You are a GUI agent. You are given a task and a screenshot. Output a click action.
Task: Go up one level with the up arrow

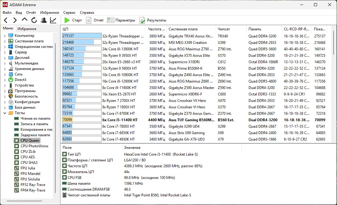[x=25, y=20]
